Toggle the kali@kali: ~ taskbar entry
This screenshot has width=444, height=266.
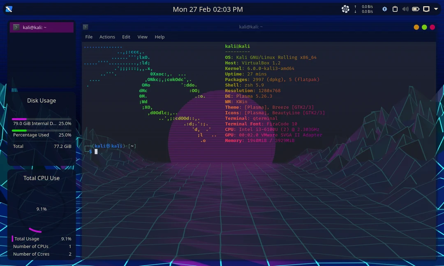[x=41, y=27]
